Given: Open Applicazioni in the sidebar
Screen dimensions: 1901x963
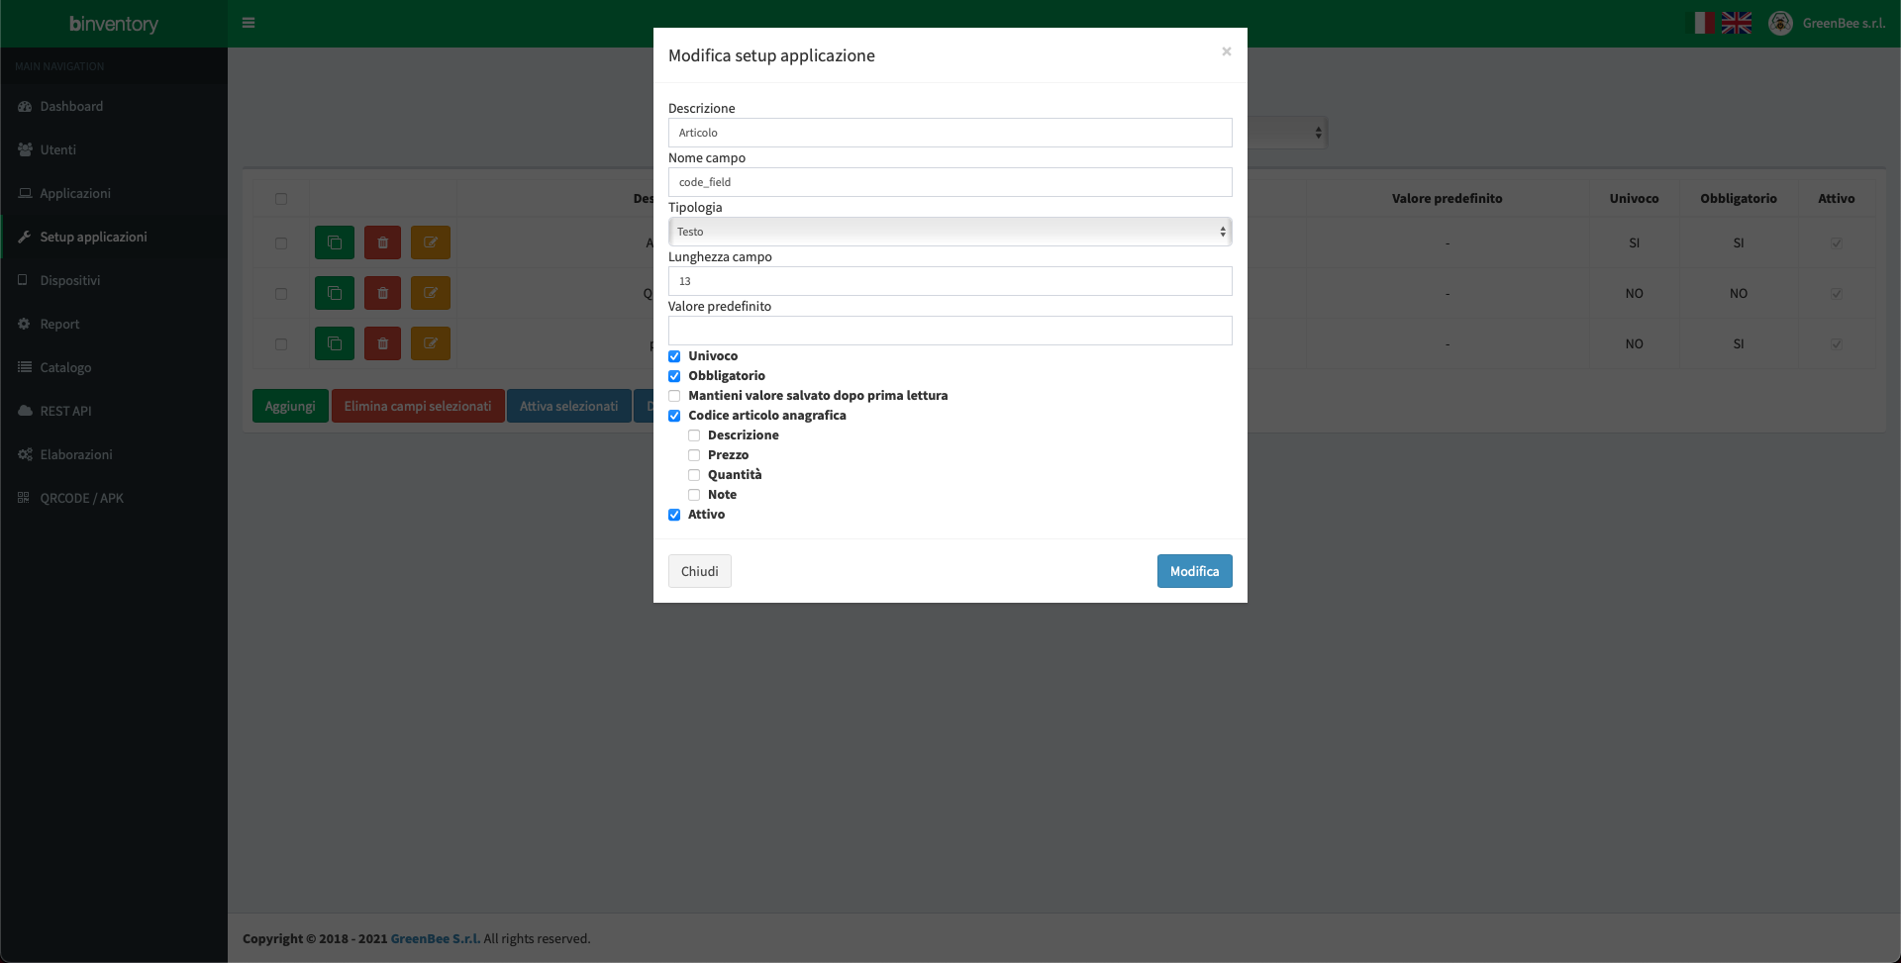Looking at the screenshot, I should [x=114, y=193].
